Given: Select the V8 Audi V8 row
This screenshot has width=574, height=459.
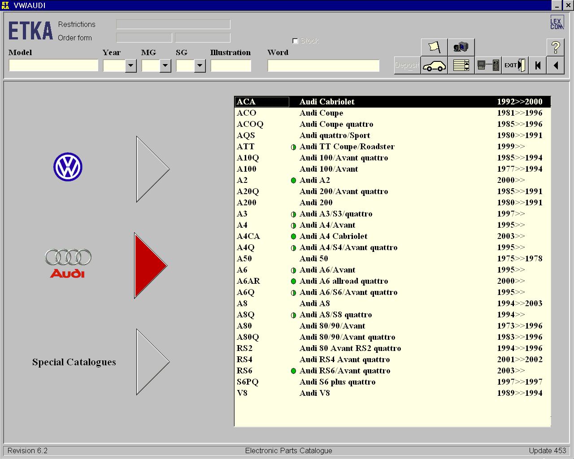Looking at the screenshot, I should (x=392, y=393).
